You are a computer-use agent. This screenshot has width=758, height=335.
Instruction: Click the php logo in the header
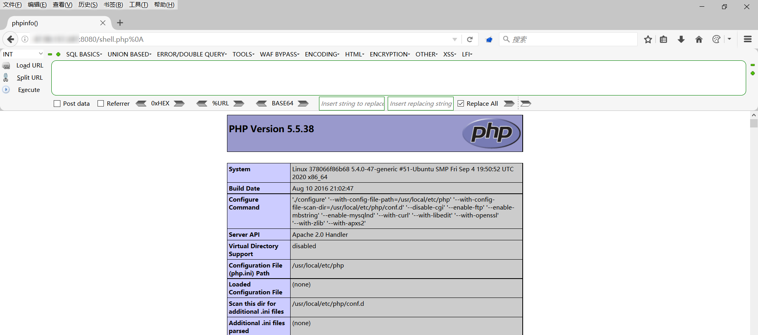(x=491, y=133)
